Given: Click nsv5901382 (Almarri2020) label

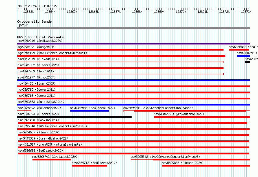Looking at the screenshot, I should point(38,65).
